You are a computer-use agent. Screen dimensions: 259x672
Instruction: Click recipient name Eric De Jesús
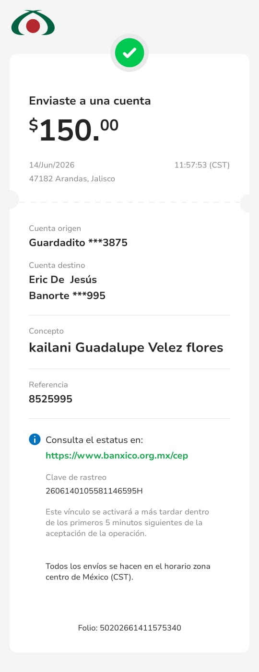coord(63,280)
